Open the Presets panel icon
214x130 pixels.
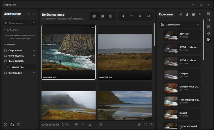(209, 40)
